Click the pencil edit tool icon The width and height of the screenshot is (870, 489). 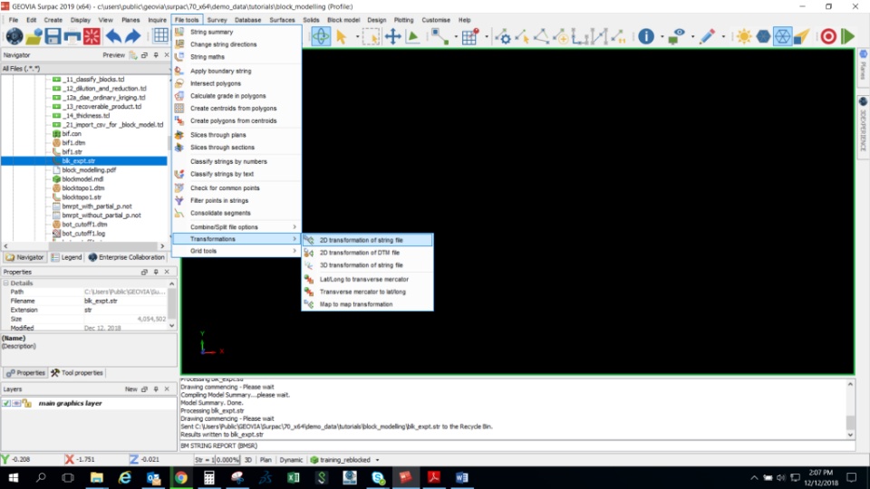[707, 36]
